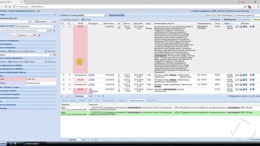Screen dimensions: 260x146
Task: Open help icon beside the Поиск button
Action: tap(39, 35)
